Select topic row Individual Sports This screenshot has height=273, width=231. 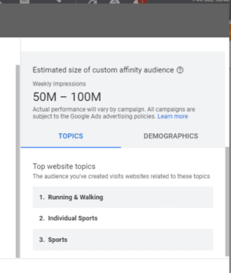pyautogui.click(x=123, y=218)
